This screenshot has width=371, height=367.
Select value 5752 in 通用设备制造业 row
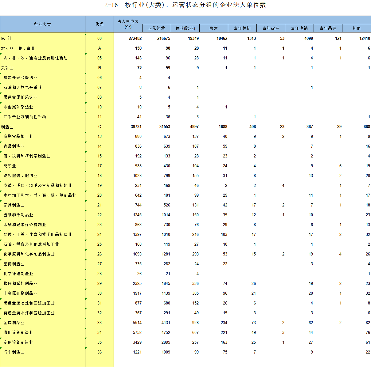(x=137, y=332)
